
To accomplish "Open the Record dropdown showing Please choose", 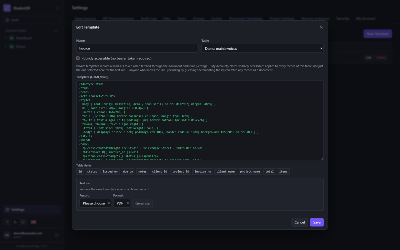I will click(x=95, y=203).
